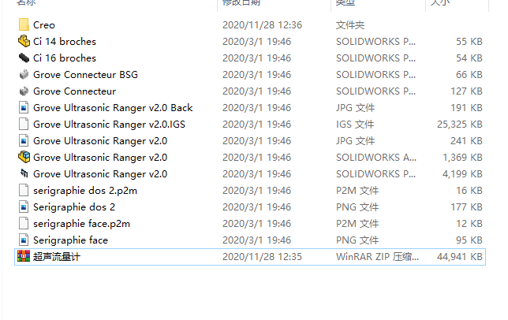Image resolution: width=508 pixels, height=320 pixels.
Task: Select the Grove Connecteur file name, 127 KB
Action: coord(74,91)
